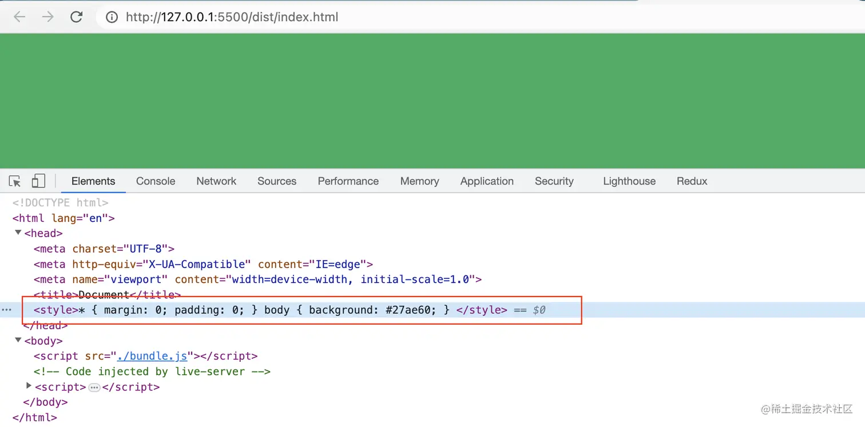Open the Console tab
Screen dimensions: 865x427
coord(156,181)
